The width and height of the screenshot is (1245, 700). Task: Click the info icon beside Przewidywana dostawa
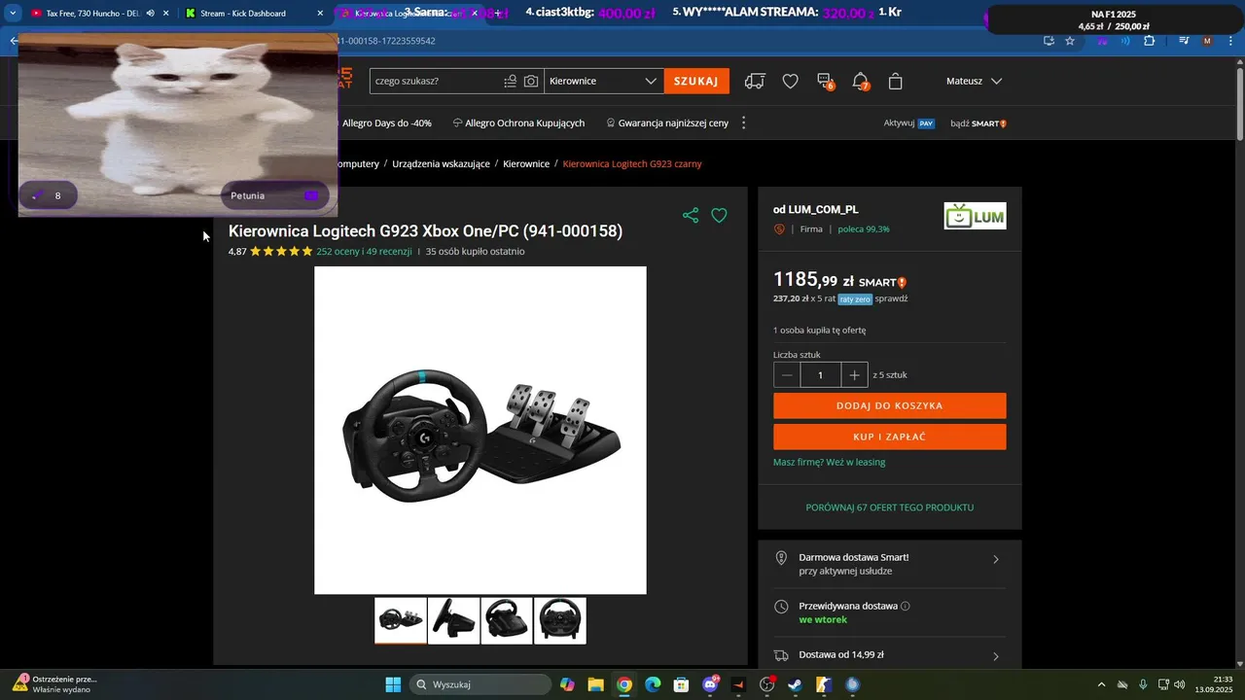(x=906, y=606)
